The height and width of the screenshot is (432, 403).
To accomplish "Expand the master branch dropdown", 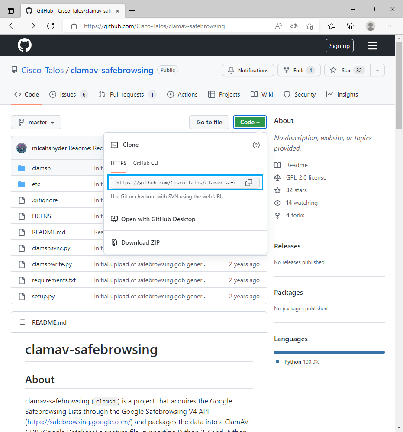I will (x=36, y=122).
